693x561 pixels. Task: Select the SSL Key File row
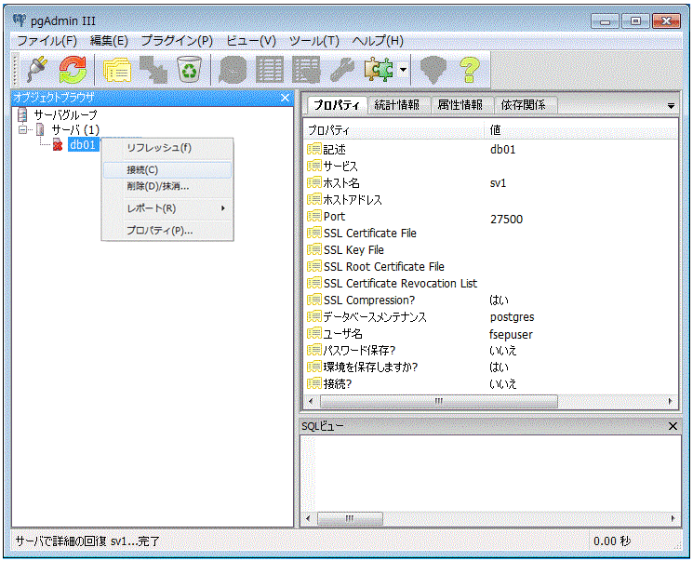tap(491, 249)
